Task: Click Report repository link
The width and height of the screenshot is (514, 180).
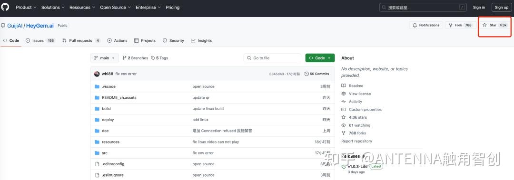Action: tap(356, 141)
